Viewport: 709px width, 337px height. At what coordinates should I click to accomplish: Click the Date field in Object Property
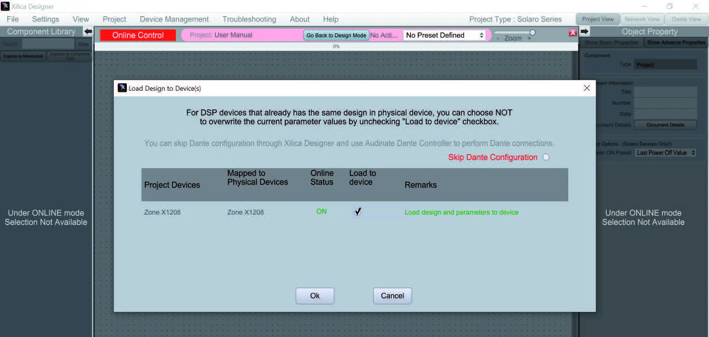(666, 114)
